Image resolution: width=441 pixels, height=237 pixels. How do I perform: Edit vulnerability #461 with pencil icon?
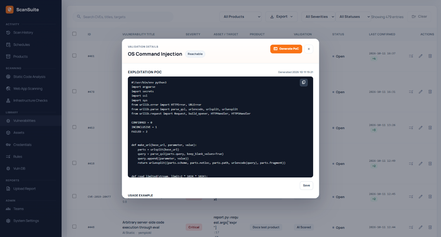point(421,56)
